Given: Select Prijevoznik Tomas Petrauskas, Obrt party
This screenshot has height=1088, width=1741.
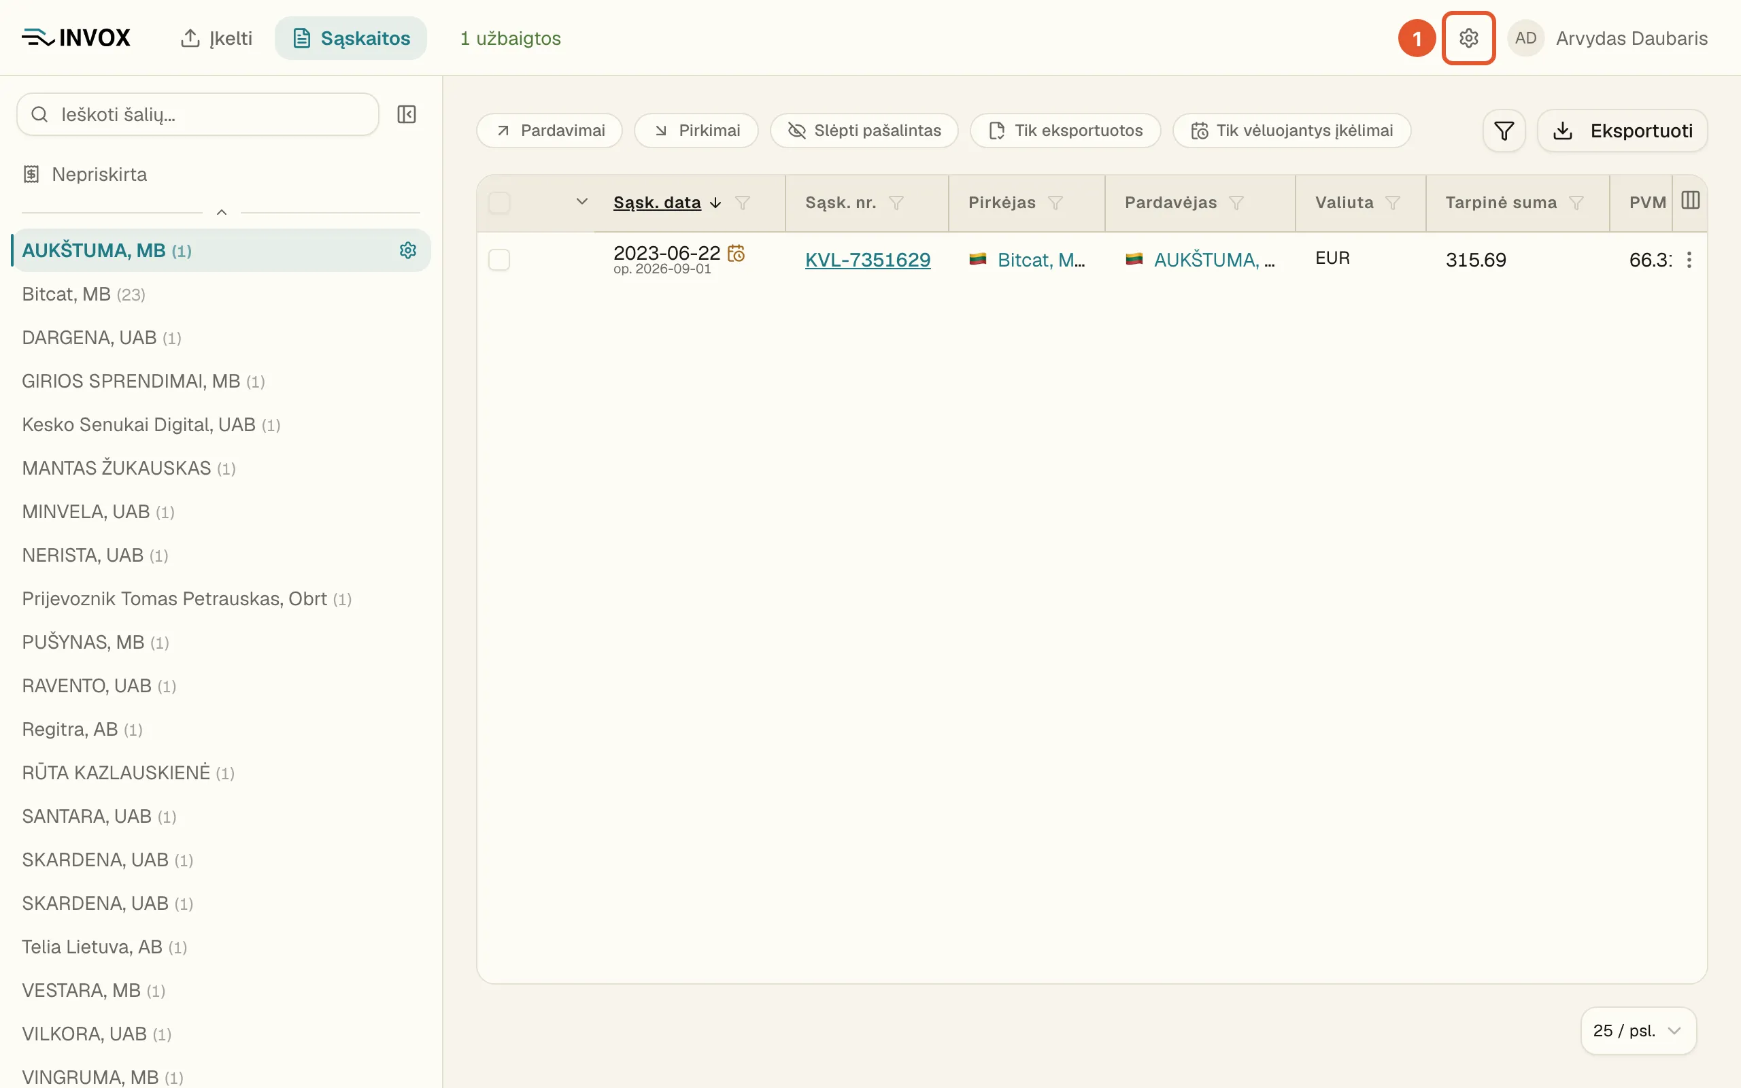Looking at the screenshot, I should [221, 598].
